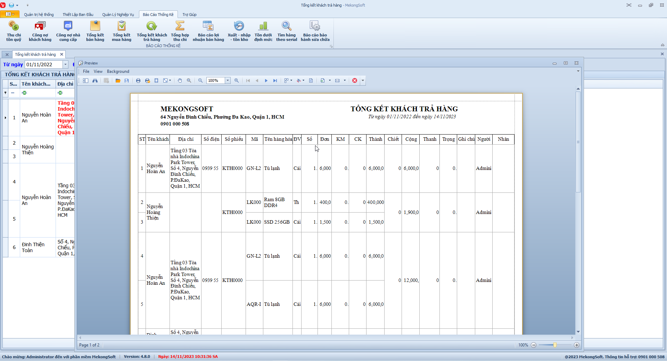Click the Tên khách column header in grid
The image size is (667, 361).
click(36, 84)
